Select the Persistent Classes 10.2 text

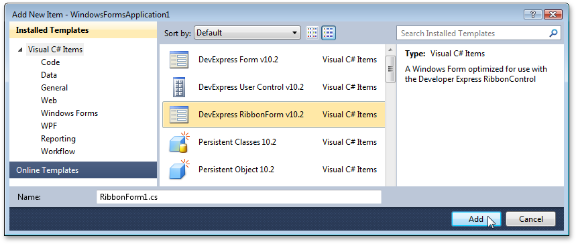point(237,142)
